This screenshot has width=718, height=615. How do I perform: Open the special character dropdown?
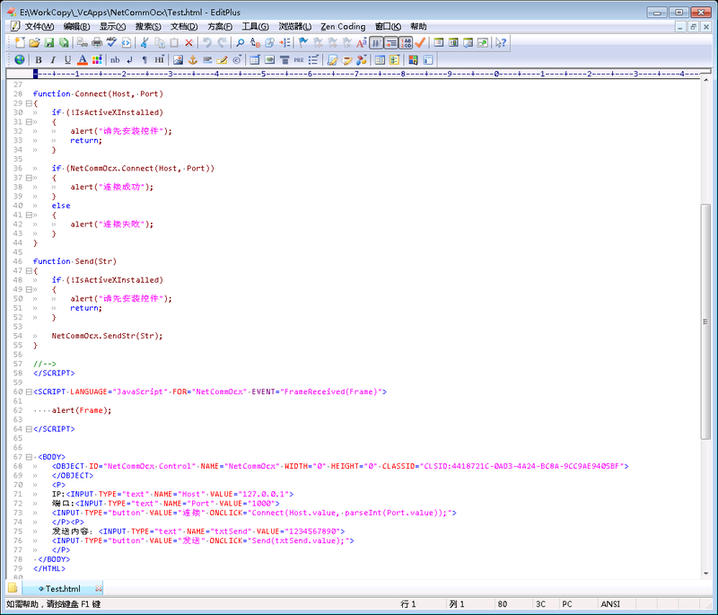[x=237, y=60]
